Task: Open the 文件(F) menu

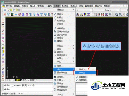Action: coord(9,6)
